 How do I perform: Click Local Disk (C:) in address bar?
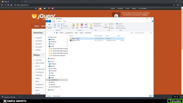69,33
